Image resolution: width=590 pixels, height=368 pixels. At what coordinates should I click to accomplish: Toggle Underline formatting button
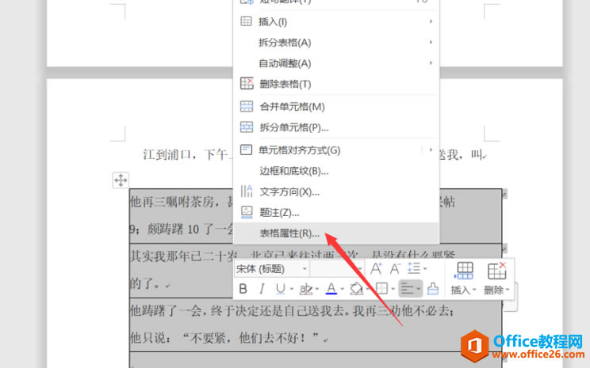[x=280, y=289]
